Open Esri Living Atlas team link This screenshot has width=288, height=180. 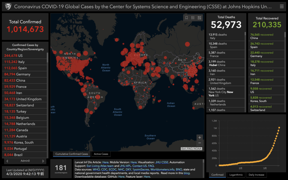[100, 166]
